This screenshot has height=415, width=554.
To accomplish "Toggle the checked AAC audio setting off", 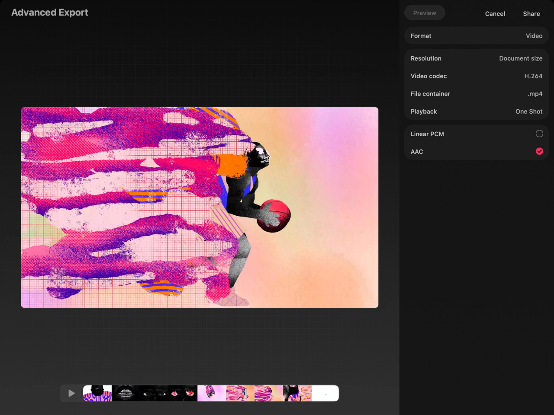I will (x=539, y=151).
